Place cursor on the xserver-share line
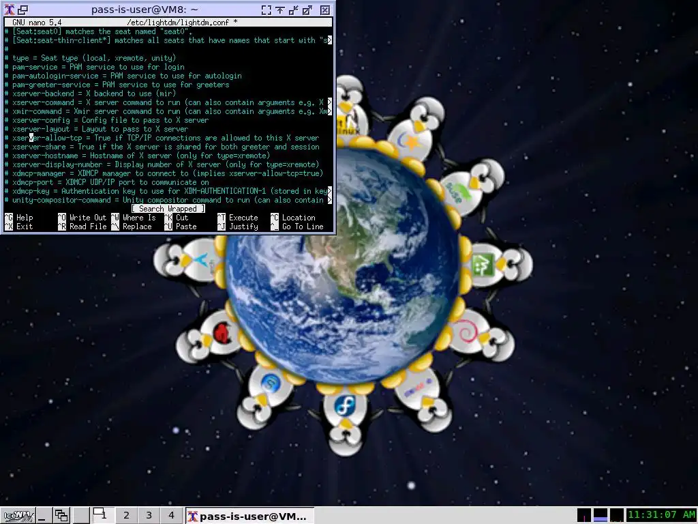Viewport: 698px width, 524px height. tap(162, 147)
